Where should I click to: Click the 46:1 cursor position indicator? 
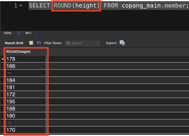pos(28,33)
